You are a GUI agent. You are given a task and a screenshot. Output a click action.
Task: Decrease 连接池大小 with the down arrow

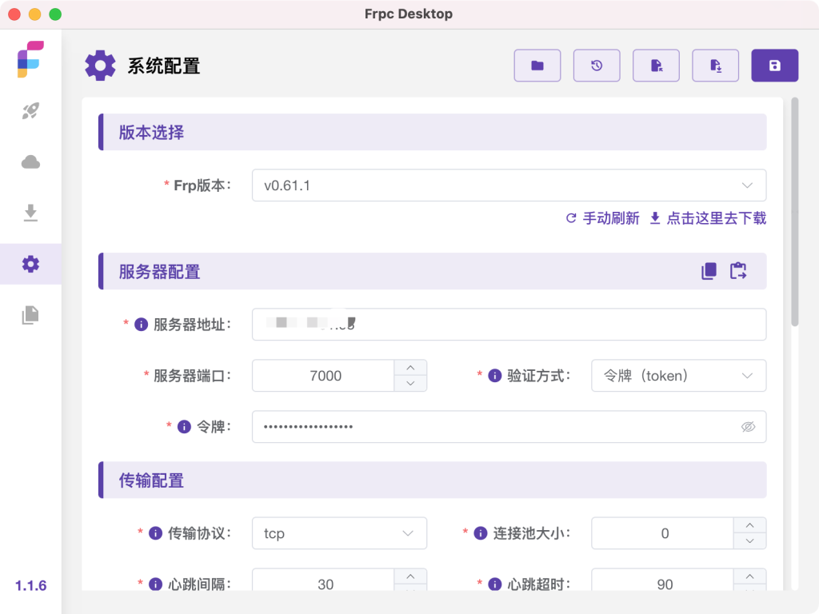point(749,541)
